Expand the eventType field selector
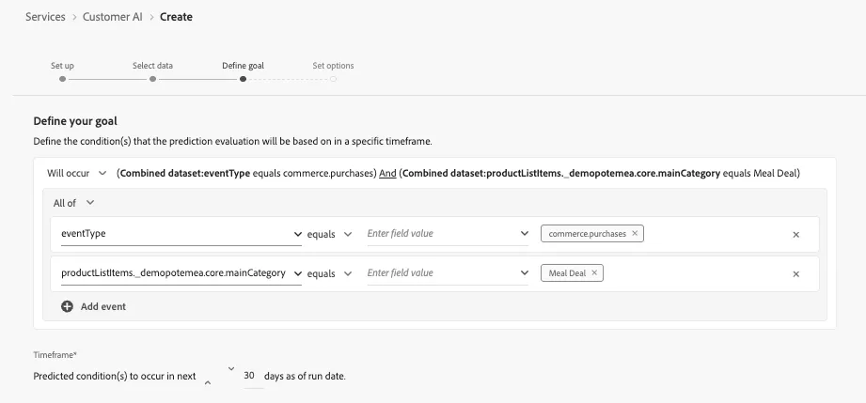The image size is (866, 403). point(297,234)
